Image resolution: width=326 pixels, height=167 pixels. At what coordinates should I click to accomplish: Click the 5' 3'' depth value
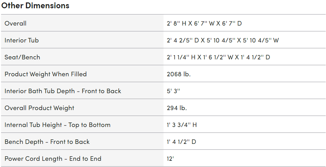point(174,91)
